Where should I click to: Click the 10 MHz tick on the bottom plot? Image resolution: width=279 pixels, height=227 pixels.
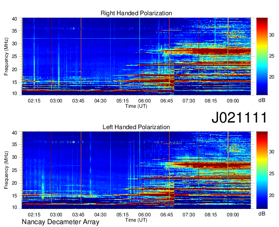point(14,207)
